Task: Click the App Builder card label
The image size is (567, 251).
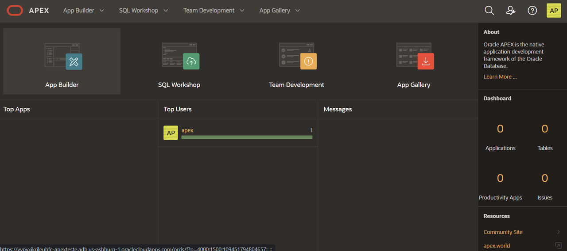Action: click(62, 85)
